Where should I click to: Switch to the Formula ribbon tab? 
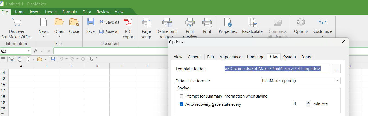click(70, 12)
